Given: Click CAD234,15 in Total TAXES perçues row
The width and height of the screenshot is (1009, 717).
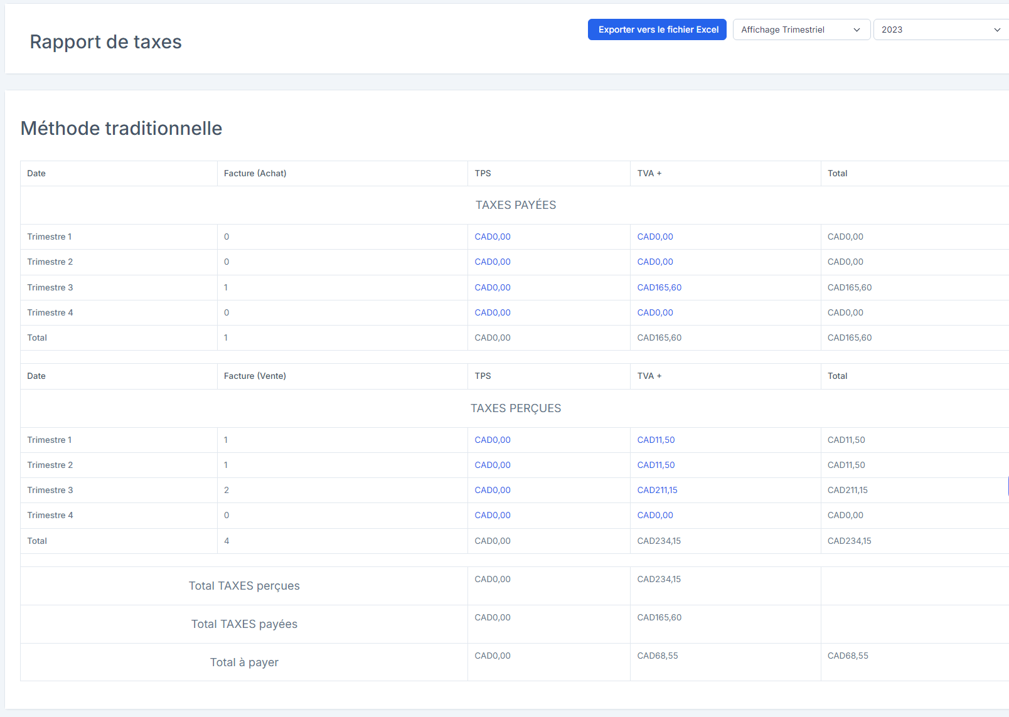Looking at the screenshot, I should pos(659,579).
